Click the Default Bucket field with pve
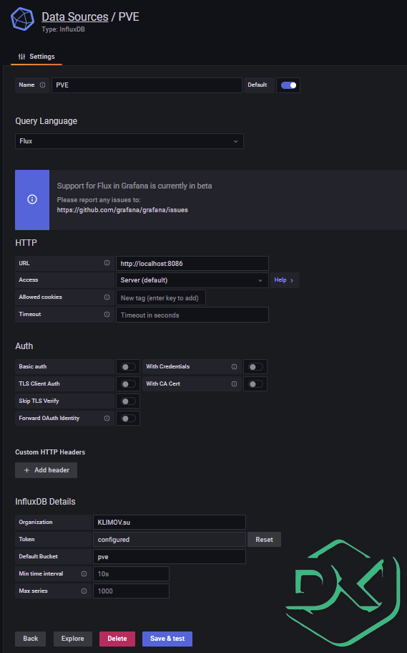Viewport: 407px width, 653px height. [x=170, y=557]
